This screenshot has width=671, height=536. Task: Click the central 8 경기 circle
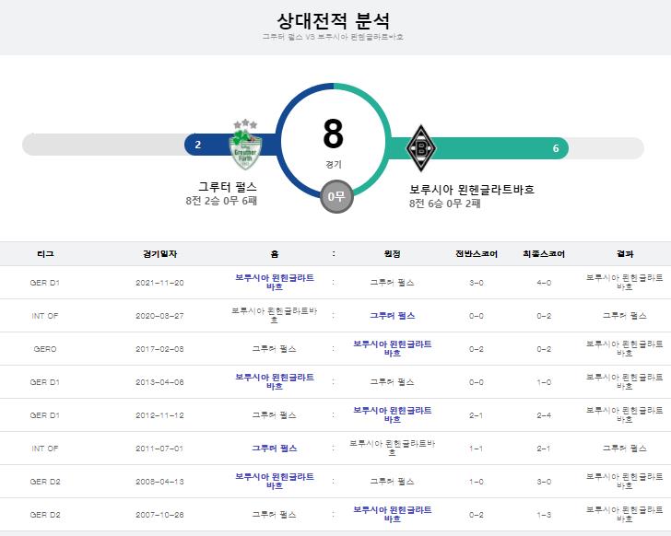[x=334, y=141]
